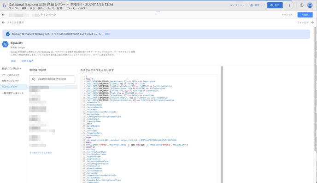Select 最近のプロジェクト tab
The image size is (317, 183).
(x=12, y=69)
